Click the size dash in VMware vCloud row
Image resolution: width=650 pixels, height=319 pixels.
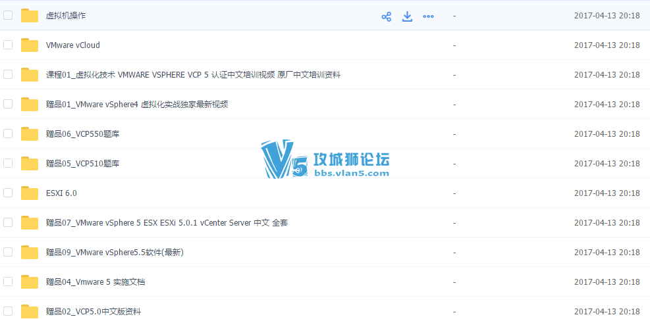(455, 45)
